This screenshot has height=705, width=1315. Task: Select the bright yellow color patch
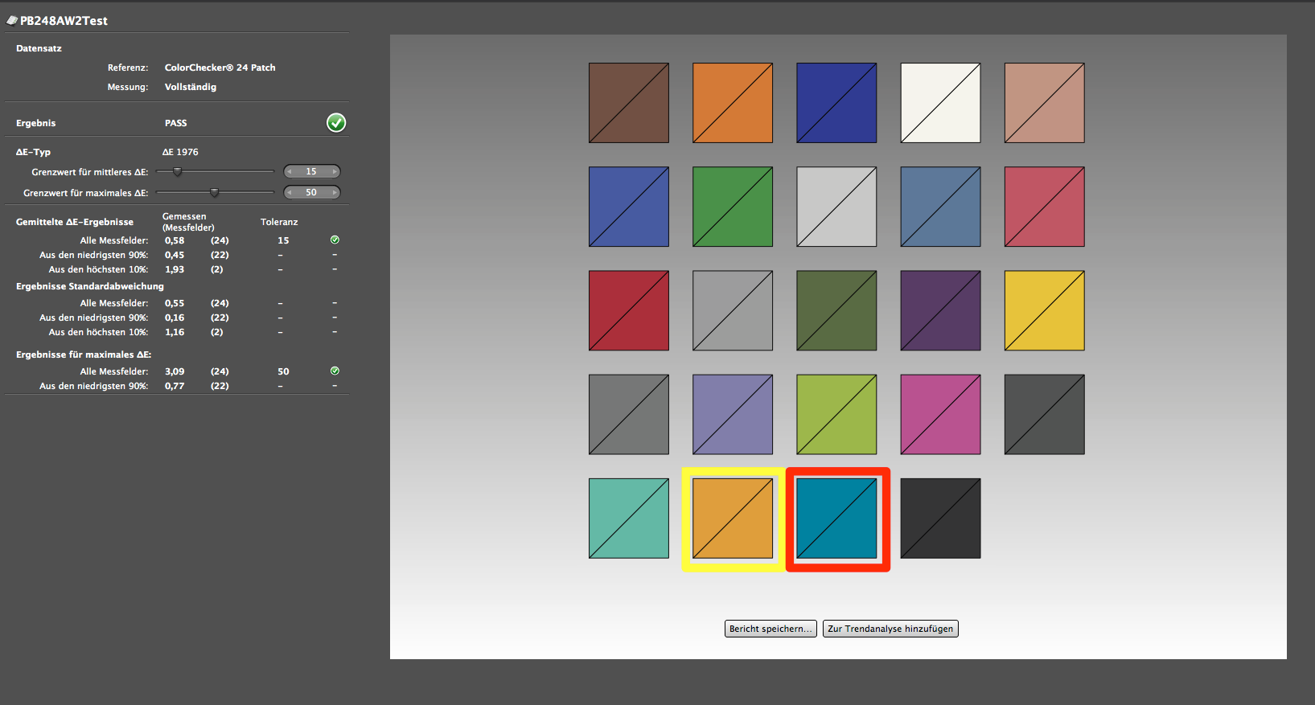(1044, 310)
